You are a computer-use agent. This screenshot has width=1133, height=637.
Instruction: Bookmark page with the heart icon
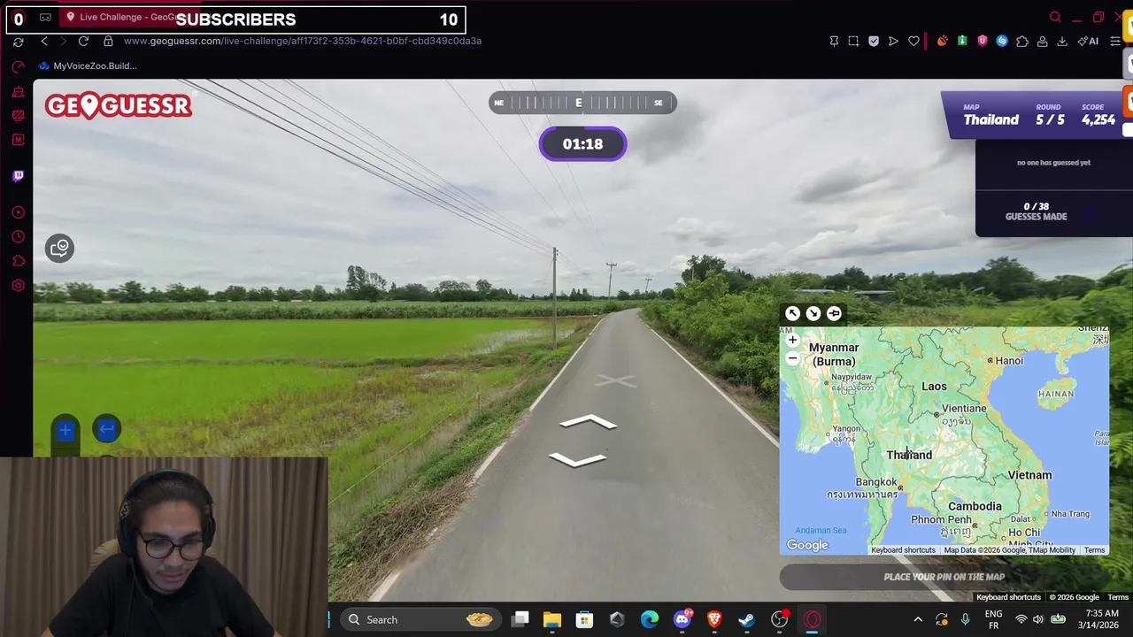point(913,41)
